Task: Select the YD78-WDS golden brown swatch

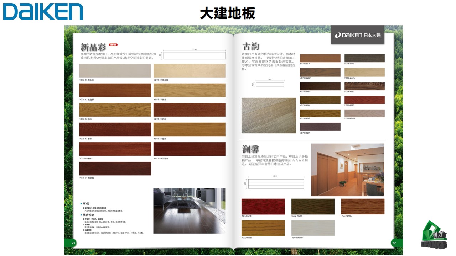Action: pos(320,113)
